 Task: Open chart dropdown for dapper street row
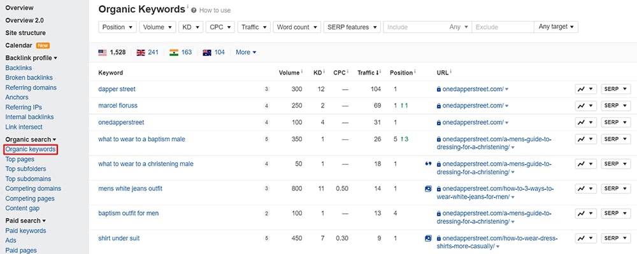[586, 89]
